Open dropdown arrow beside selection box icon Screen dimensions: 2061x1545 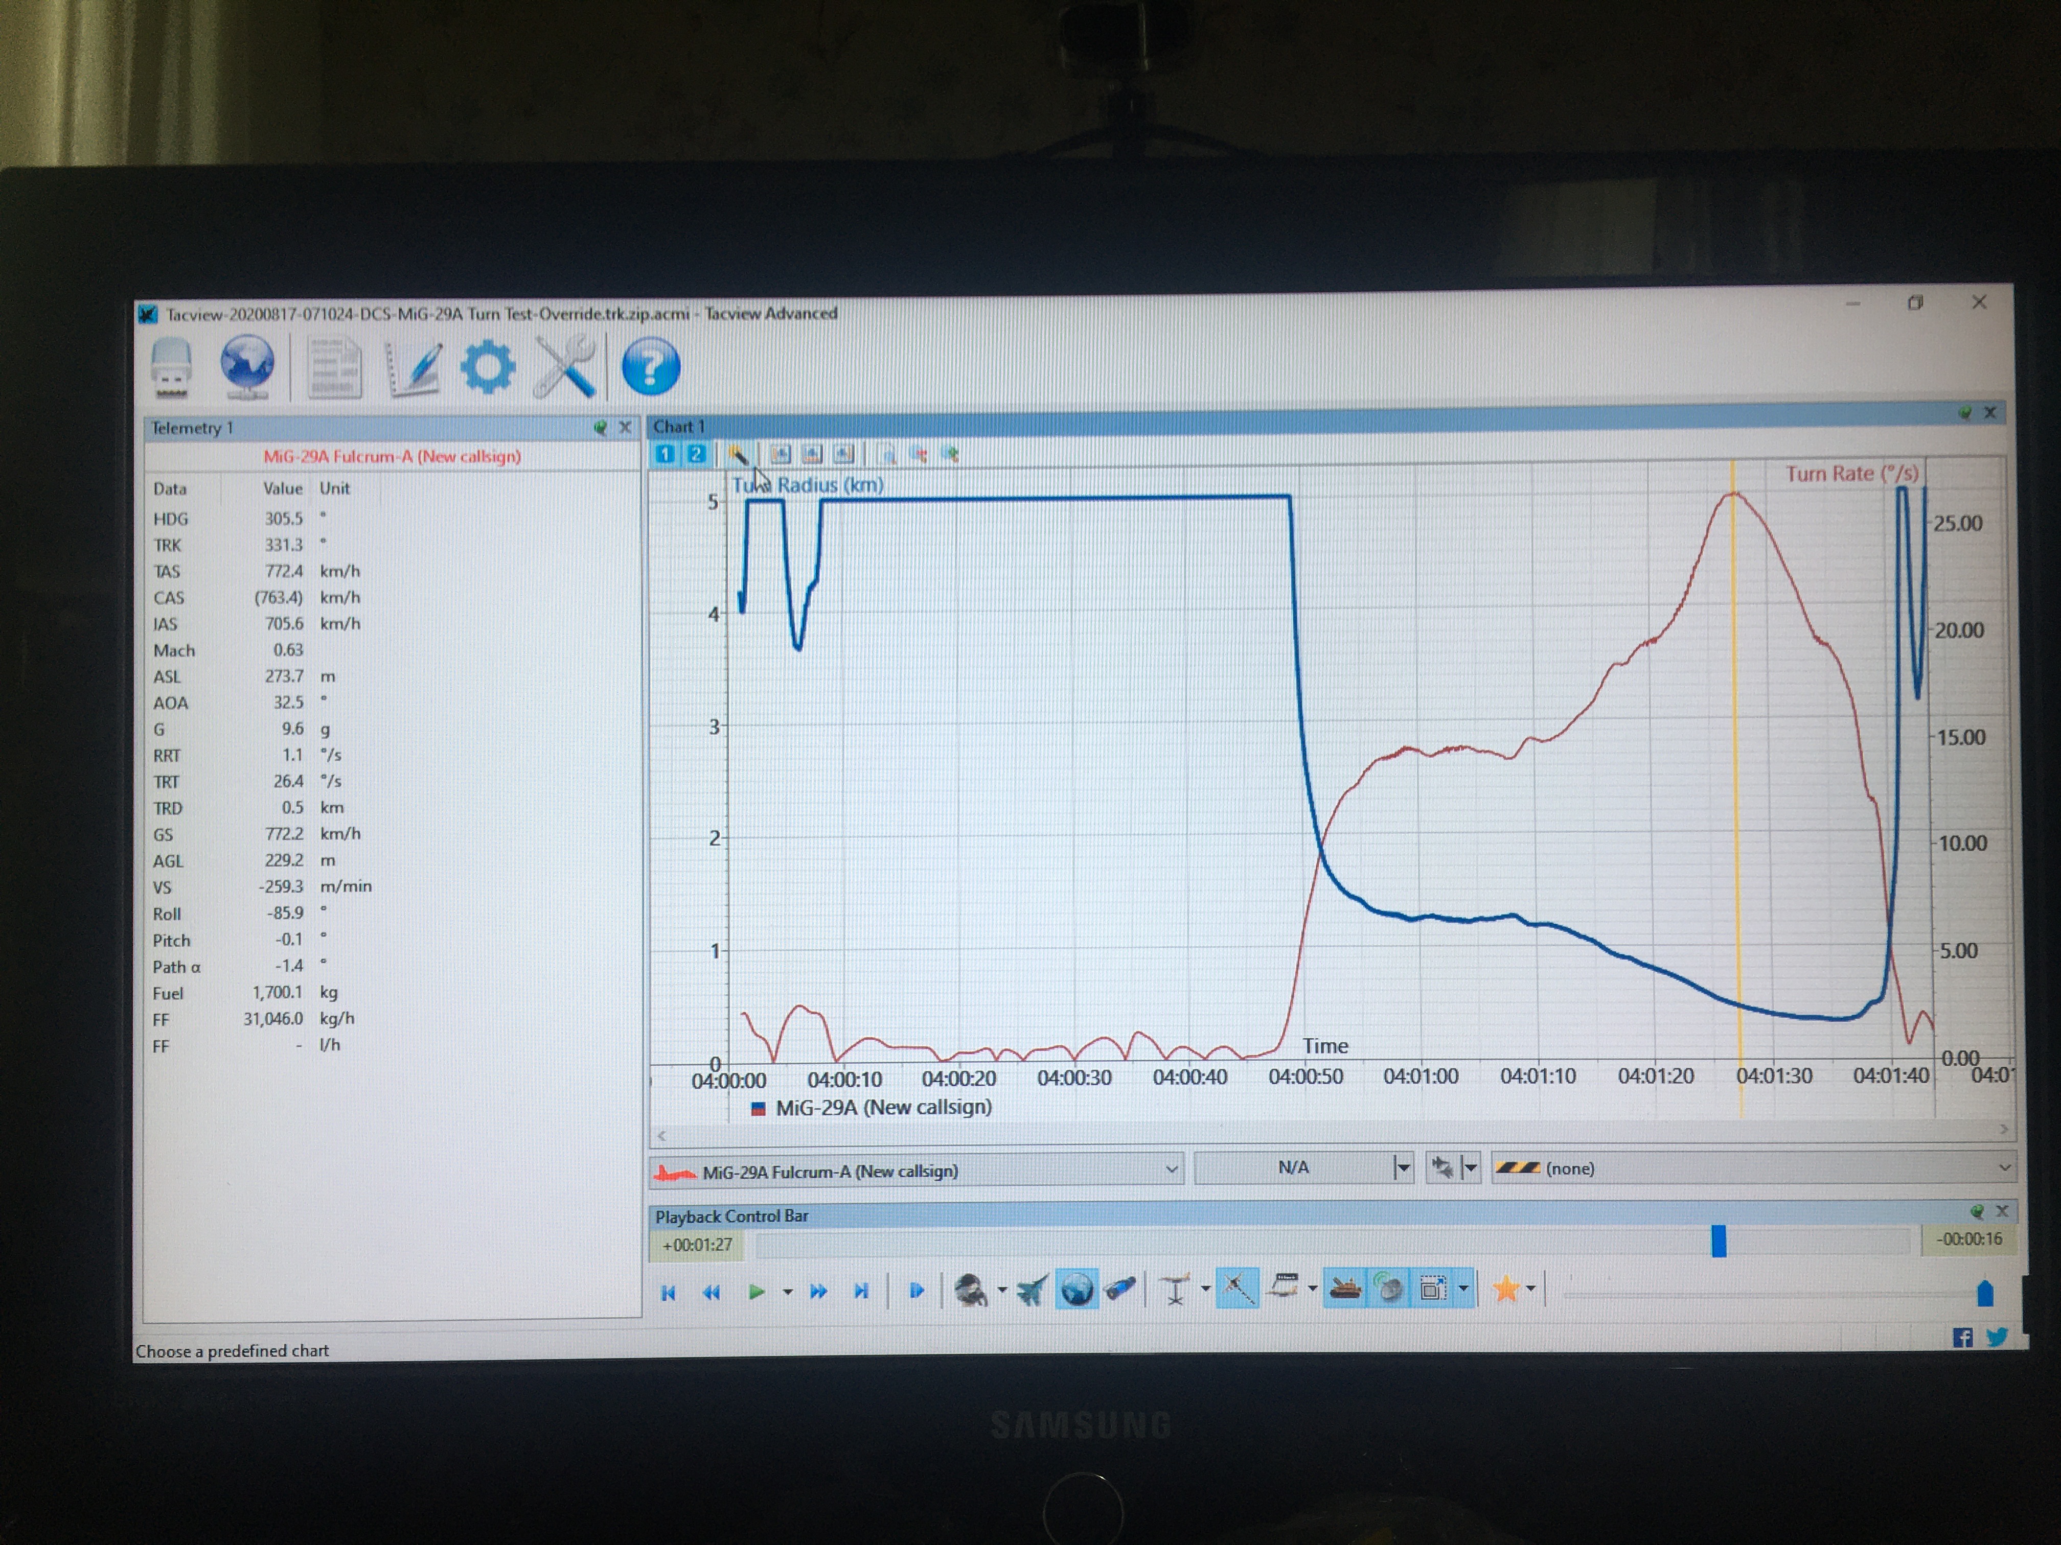(1463, 1288)
